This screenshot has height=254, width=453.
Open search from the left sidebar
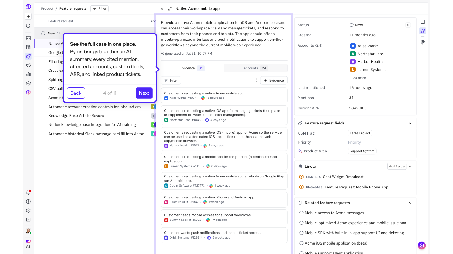(28, 26)
